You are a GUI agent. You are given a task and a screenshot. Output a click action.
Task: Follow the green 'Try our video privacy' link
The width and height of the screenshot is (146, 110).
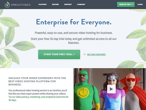pyautogui.click(x=38, y=98)
